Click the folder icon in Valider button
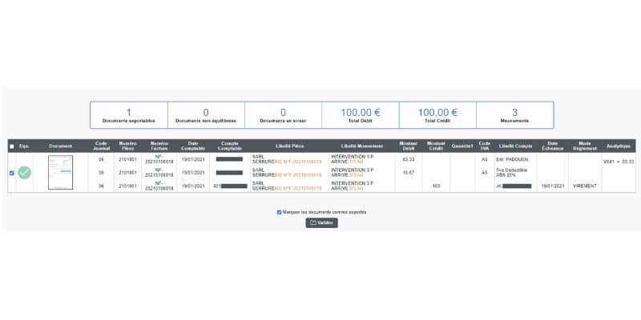This screenshot has width=641, height=320. 313,223
